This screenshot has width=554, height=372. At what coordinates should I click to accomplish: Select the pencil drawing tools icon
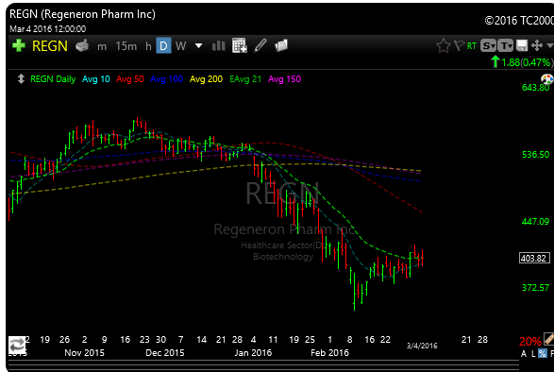(x=260, y=45)
